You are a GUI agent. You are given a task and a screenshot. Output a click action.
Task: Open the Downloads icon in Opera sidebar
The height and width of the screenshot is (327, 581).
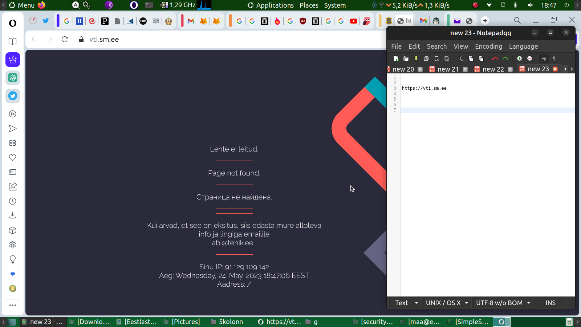pyautogui.click(x=13, y=215)
